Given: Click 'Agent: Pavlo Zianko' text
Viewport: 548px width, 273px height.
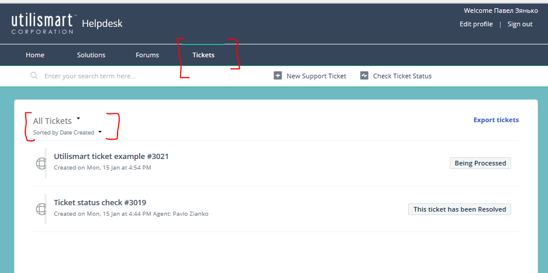Looking at the screenshot, I should [181, 213].
